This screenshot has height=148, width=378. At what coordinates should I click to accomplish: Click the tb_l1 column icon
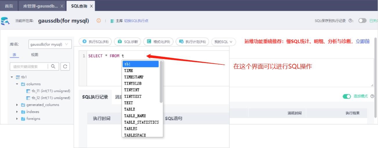[28, 91]
